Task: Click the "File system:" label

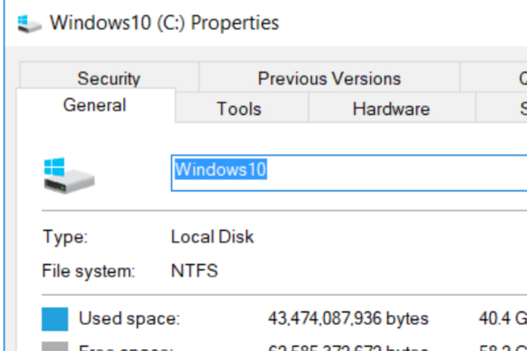Action: point(89,270)
